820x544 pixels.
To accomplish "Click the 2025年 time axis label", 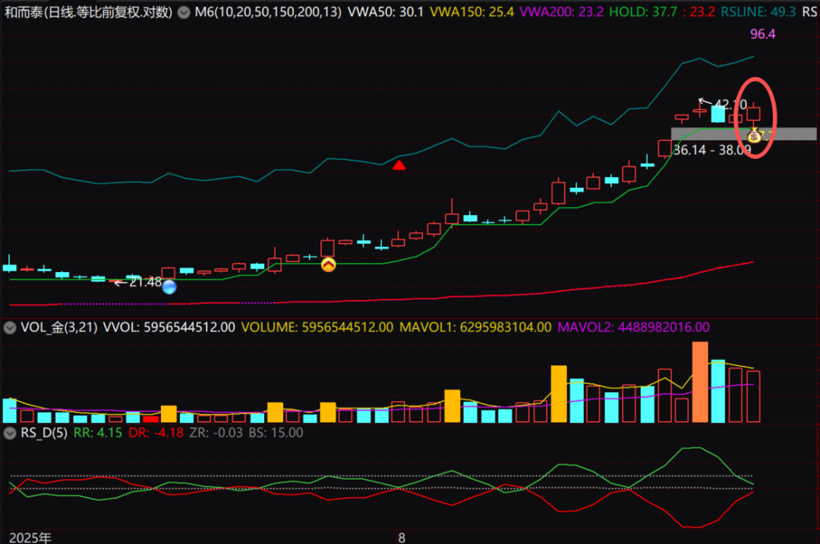I will point(30,538).
